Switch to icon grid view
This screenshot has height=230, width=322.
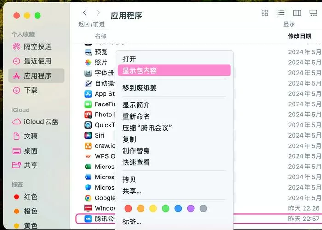[264, 13]
